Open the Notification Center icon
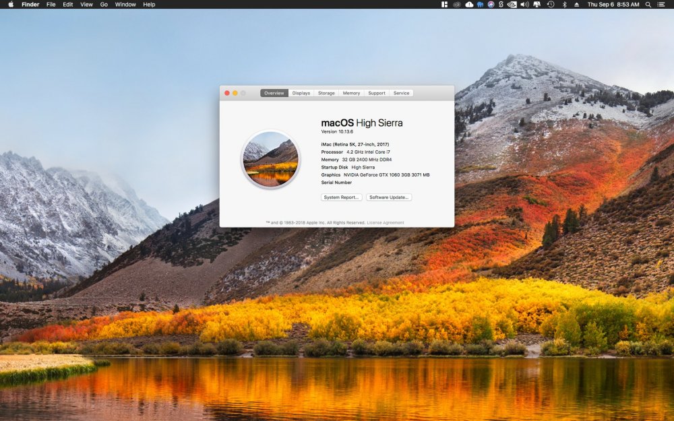 point(662,4)
